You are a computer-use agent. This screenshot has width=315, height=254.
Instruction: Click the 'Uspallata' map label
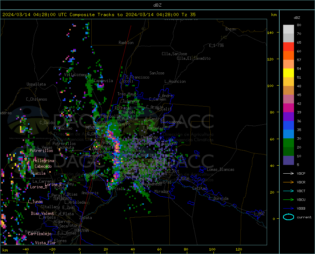click(36, 84)
